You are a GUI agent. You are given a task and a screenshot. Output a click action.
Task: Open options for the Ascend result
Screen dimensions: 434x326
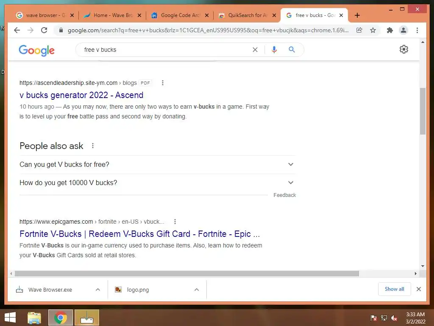click(162, 83)
